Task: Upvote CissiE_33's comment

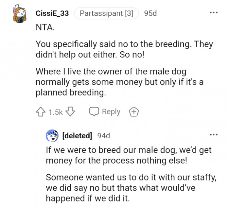Action: pyautogui.click(x=41, y=112)
